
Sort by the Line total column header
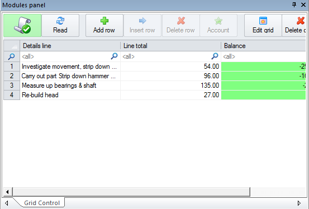pyautogui.click(x=170, y=46)
